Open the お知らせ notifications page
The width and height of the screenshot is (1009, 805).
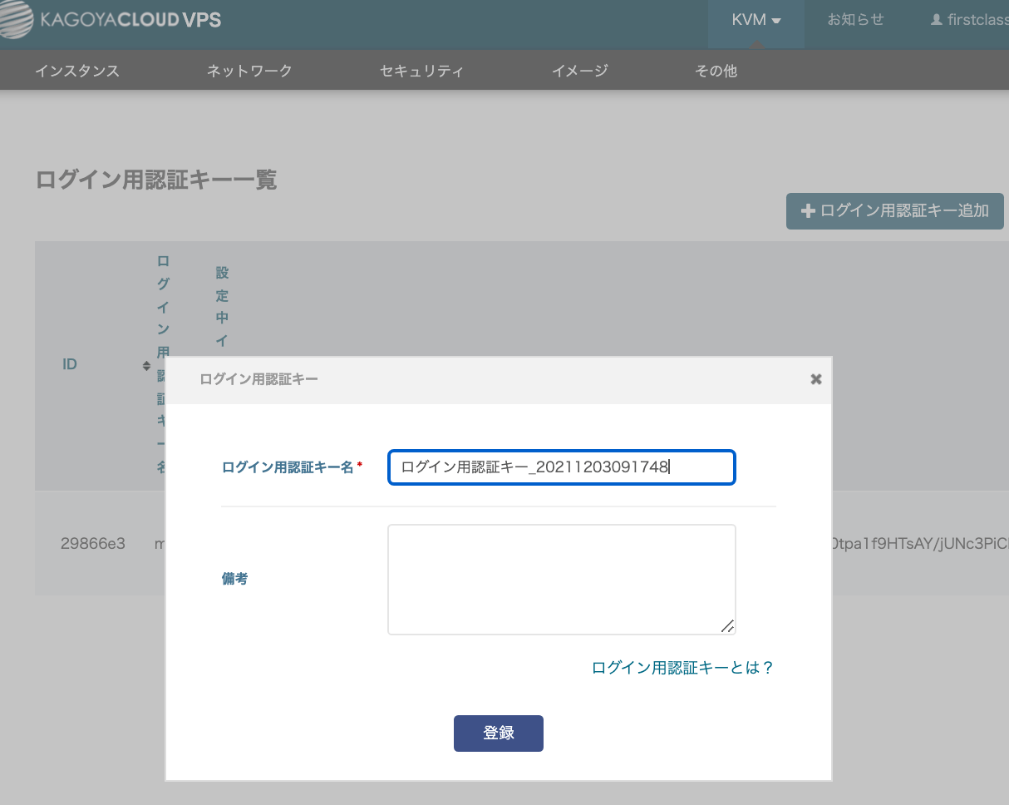[855, 20]
